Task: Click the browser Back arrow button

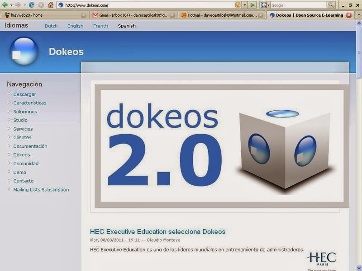Action: (5, 5)
